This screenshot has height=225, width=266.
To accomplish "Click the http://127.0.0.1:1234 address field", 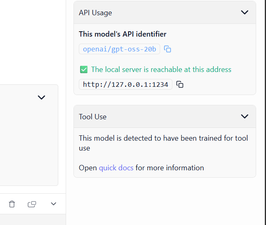I will (x=126, y=84).
